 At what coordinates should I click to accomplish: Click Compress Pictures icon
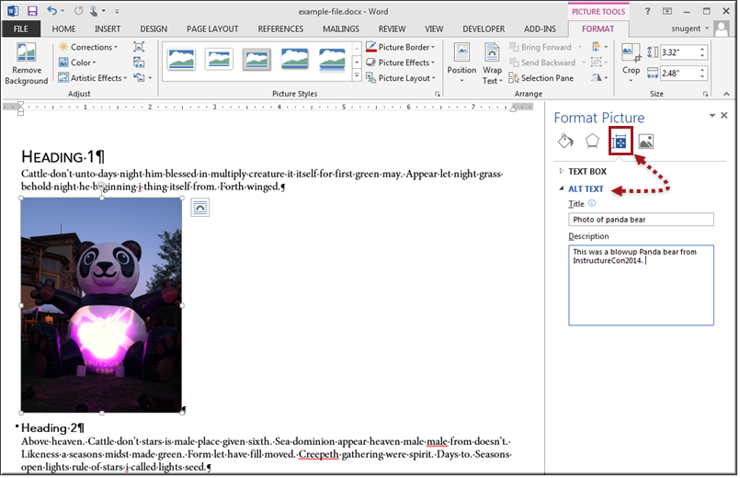tap(139, 47)
